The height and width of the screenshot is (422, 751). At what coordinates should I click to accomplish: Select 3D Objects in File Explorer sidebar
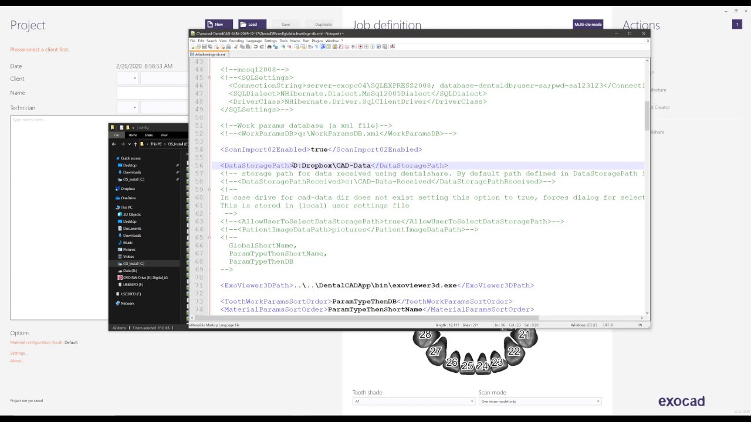[131, 215]
